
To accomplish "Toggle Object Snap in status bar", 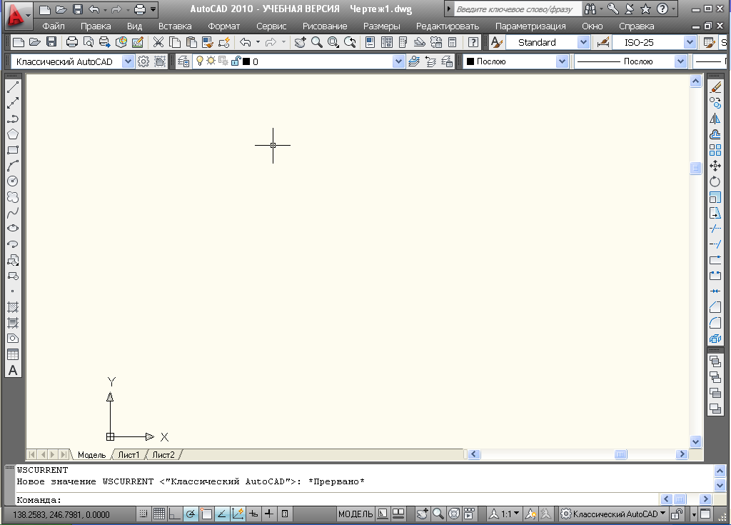I will pos(206,514).
